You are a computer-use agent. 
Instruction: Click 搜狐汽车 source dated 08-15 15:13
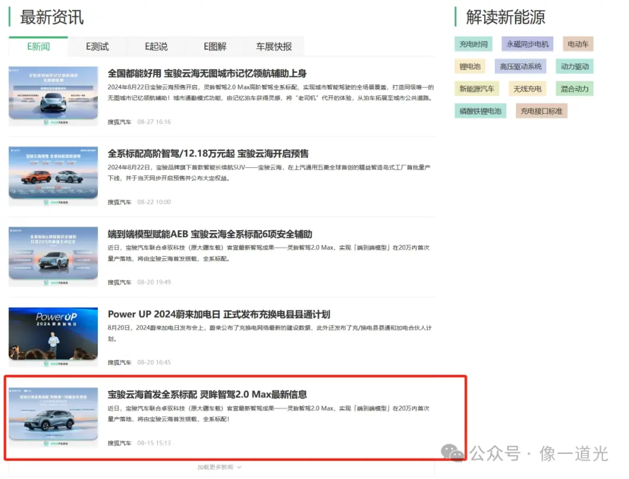click(x=119, y=443)
